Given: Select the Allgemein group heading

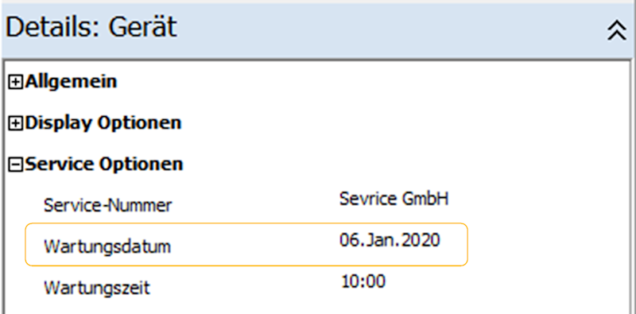Looking at the screenshot, I should click(71, 82).
